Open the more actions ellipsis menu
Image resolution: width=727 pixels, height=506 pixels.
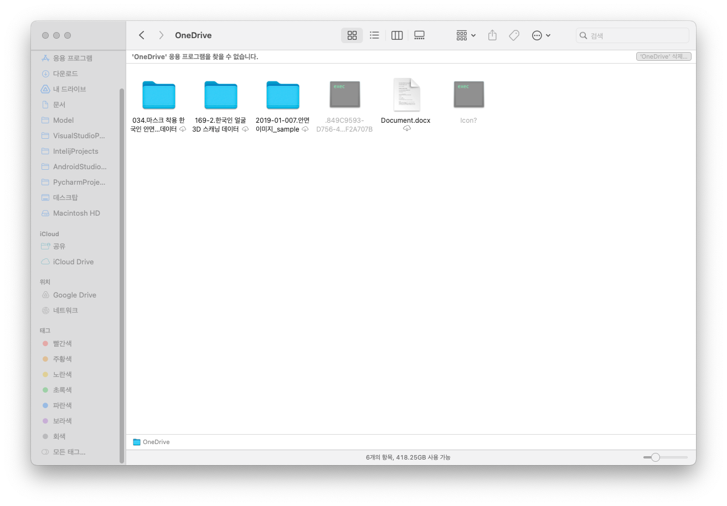pyautogui.click(x=541, y=35)
